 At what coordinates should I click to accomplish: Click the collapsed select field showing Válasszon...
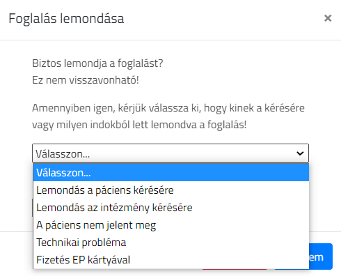[170, 153]
